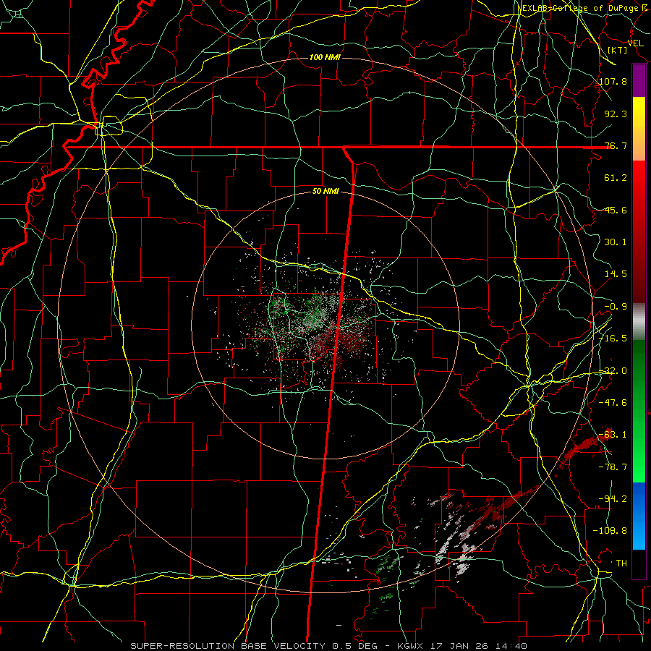Select the 14.5 velocity scale value

[616, 274]
